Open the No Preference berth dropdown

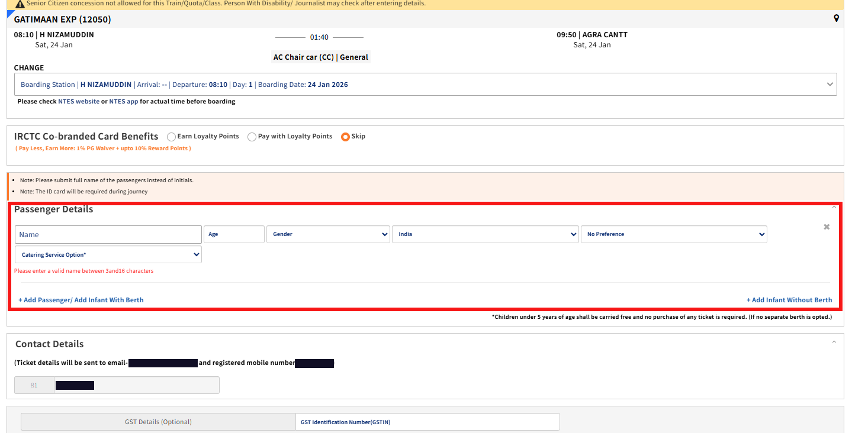[x=673, y=234]
